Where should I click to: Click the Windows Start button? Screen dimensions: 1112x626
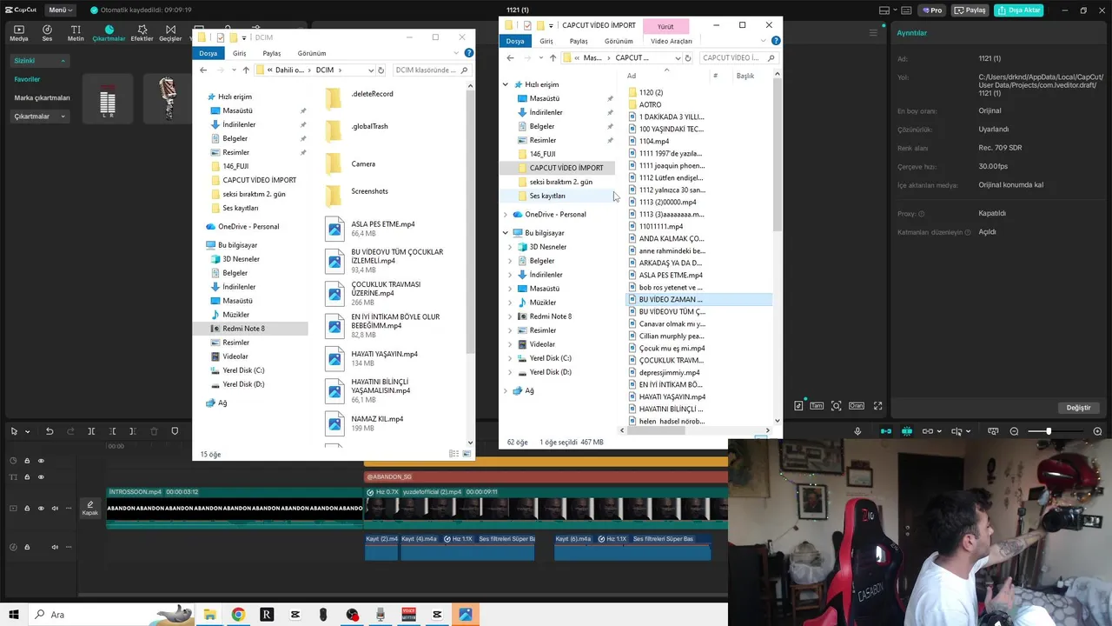(x=14, y=615)
